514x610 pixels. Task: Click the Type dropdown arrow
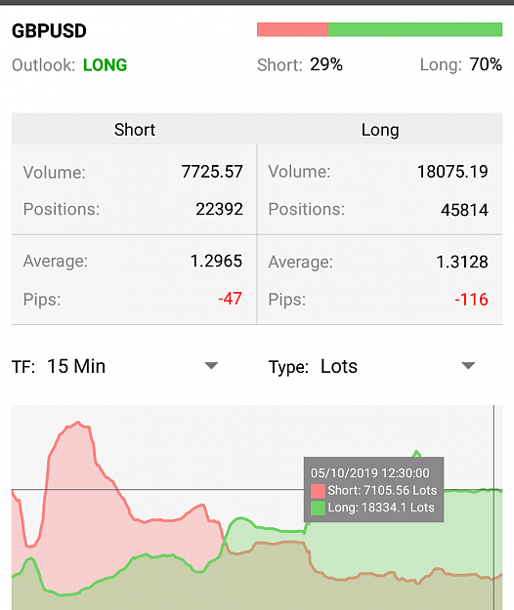(468, 366)
